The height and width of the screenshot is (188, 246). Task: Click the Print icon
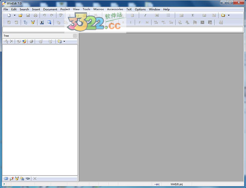(36, 15)
